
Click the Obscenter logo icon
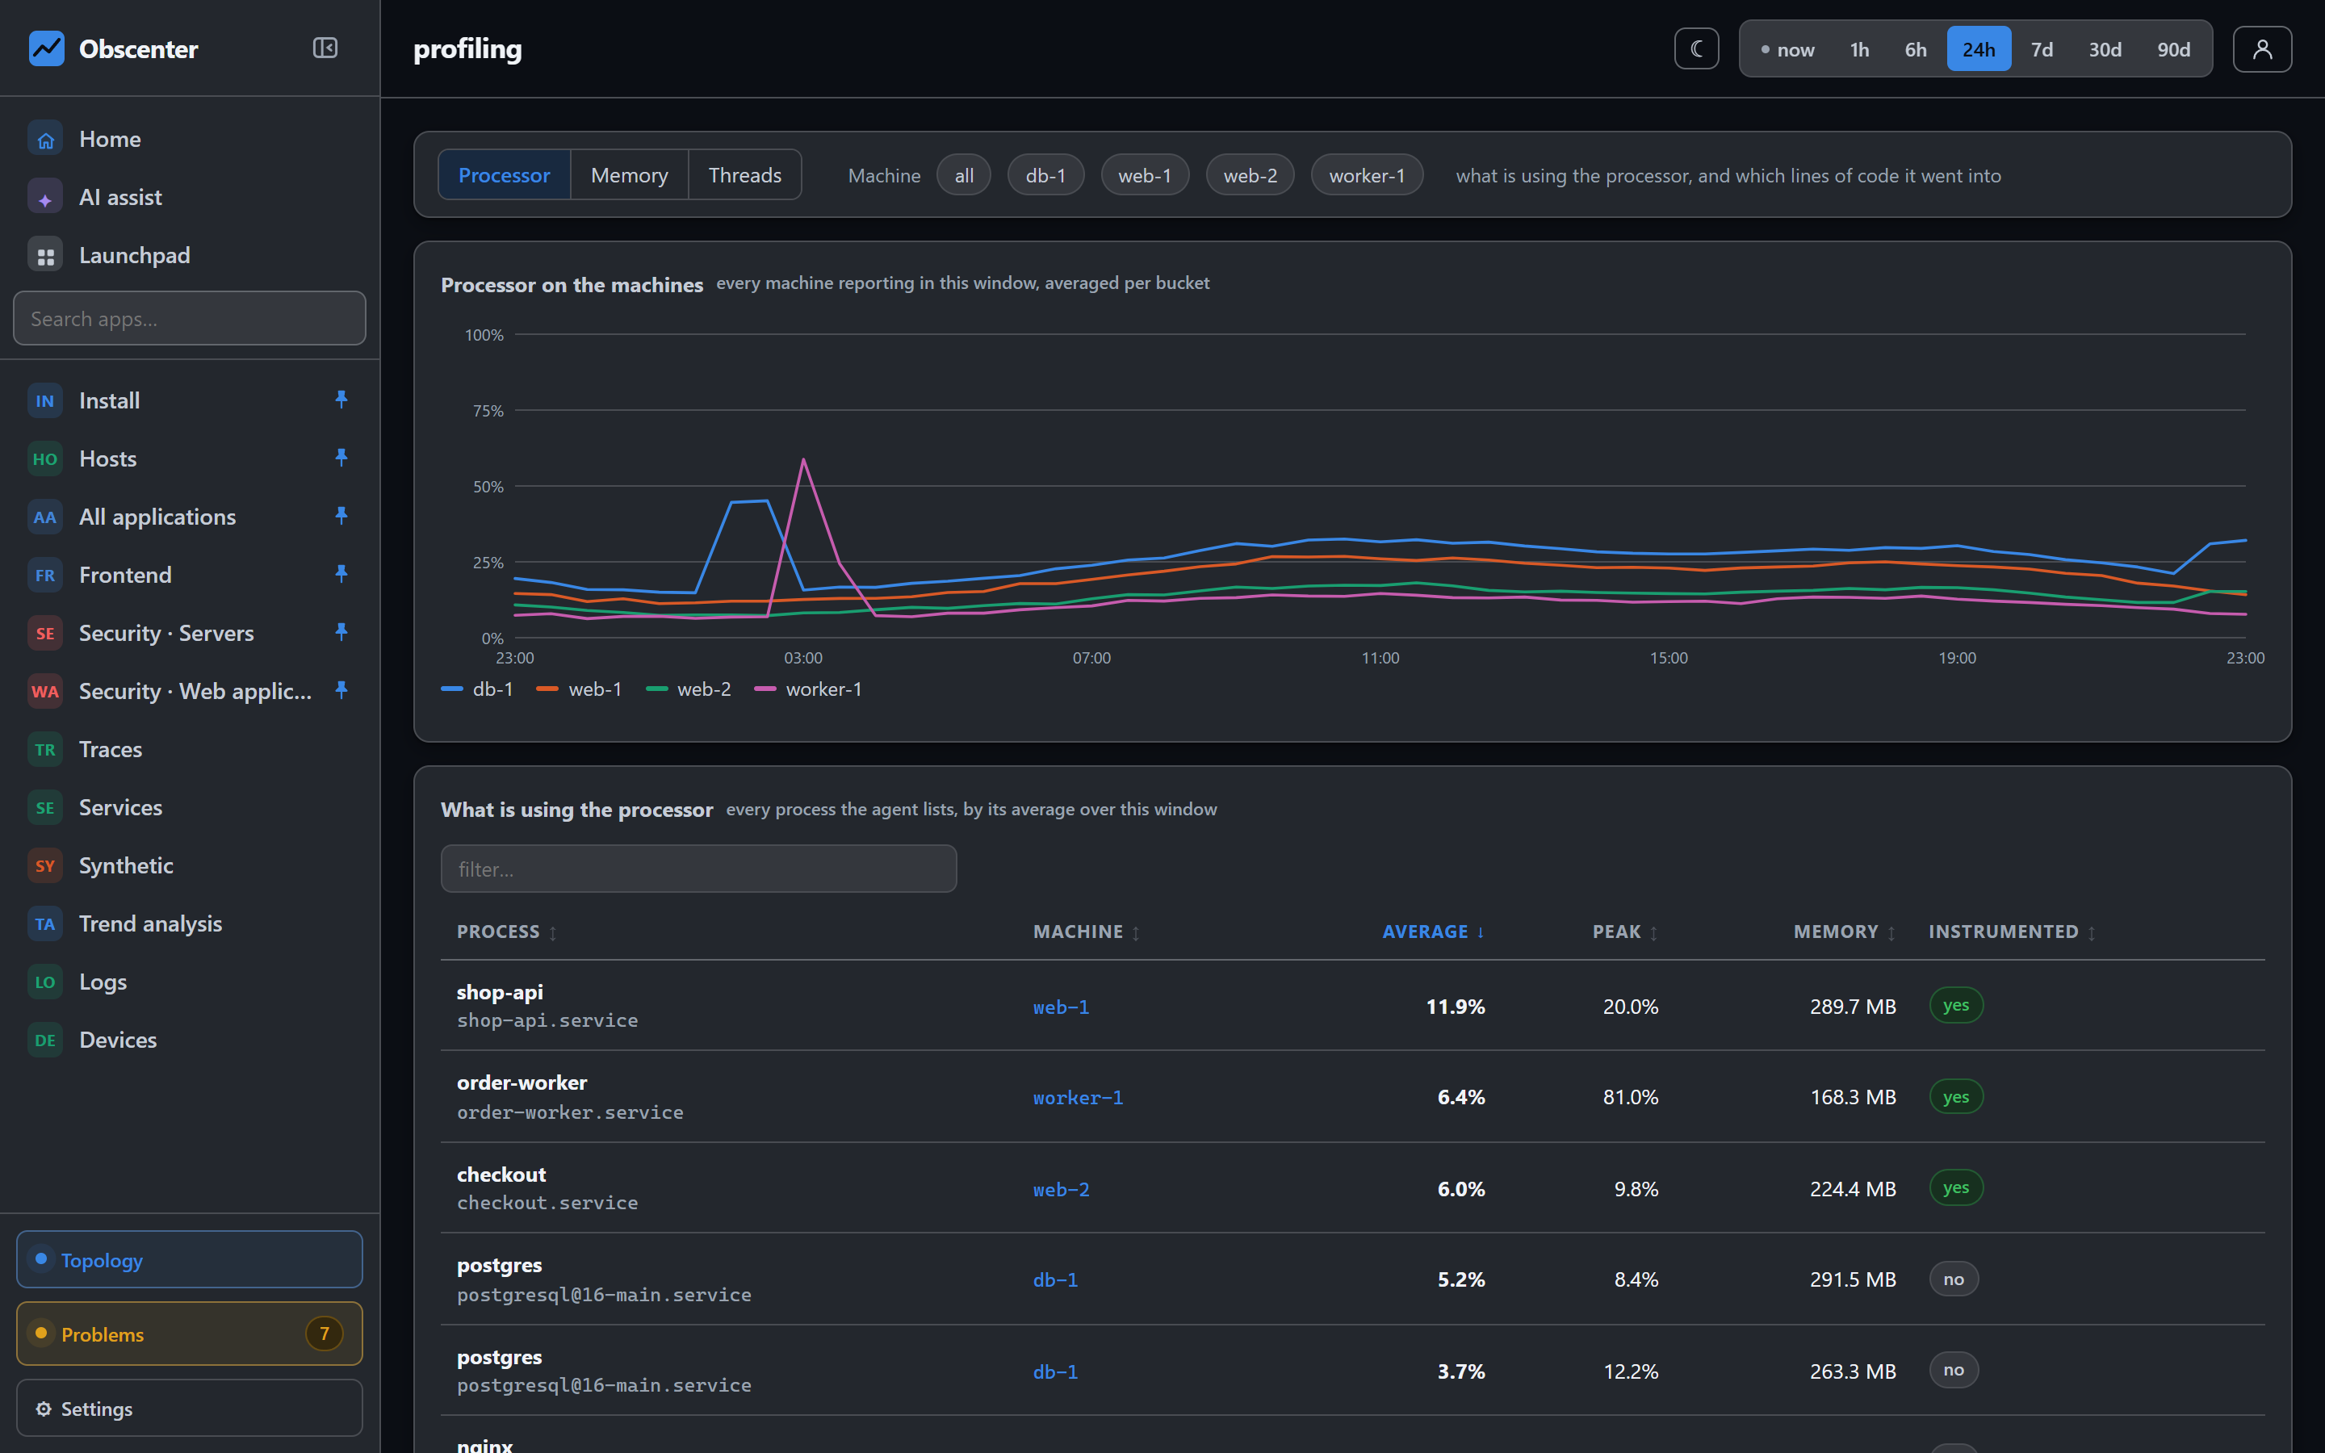46,48
